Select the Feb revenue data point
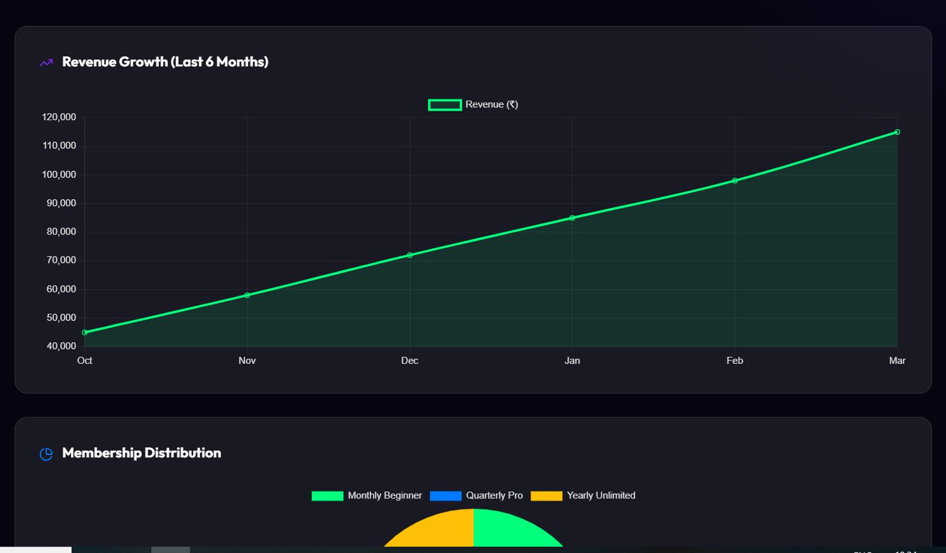Screen dimensions: 946x553 pyautogui.click(x=735, y=181)
